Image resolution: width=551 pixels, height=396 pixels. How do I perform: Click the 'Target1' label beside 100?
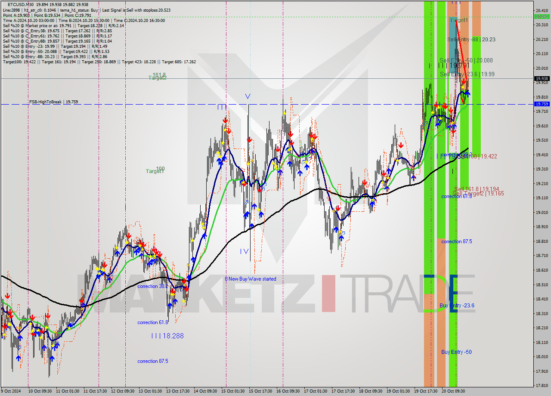155,171
